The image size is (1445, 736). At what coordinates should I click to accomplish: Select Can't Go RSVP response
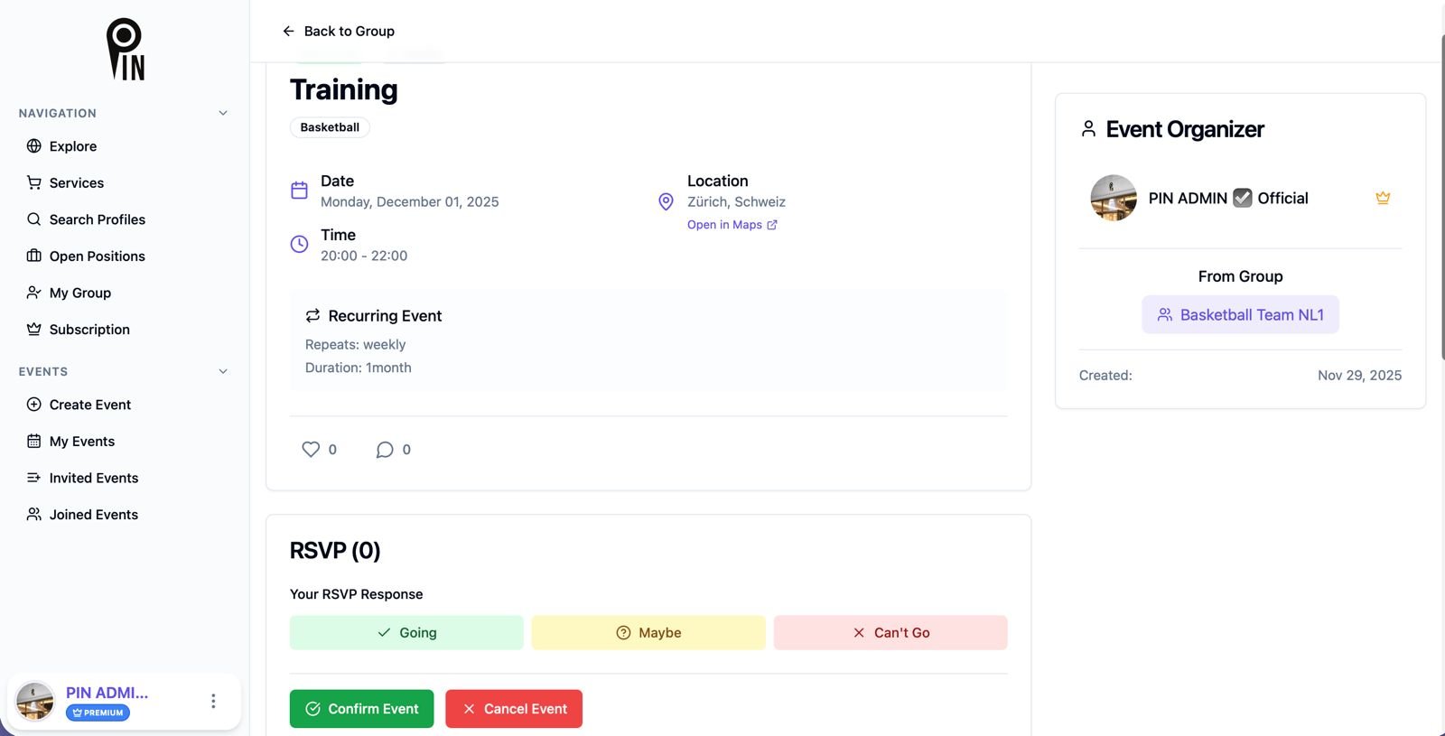point(890,633)
